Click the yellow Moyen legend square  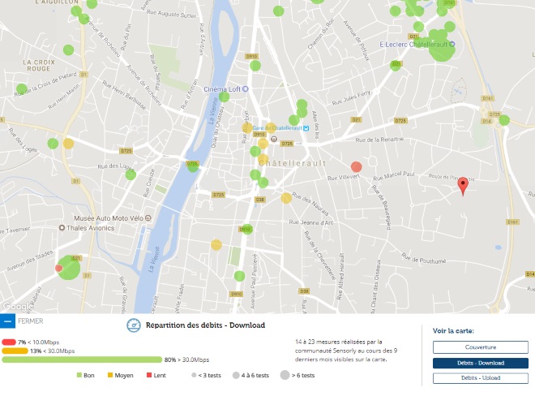[110, 375]
